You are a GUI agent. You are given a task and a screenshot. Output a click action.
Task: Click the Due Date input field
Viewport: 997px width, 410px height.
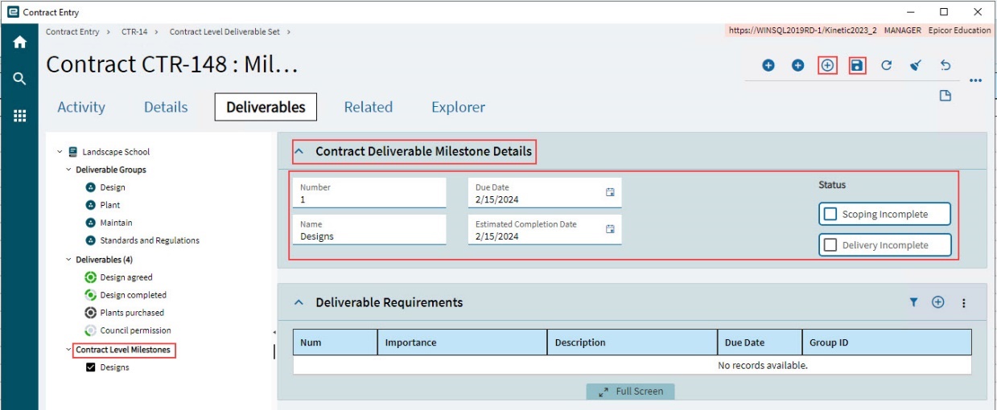545,193
